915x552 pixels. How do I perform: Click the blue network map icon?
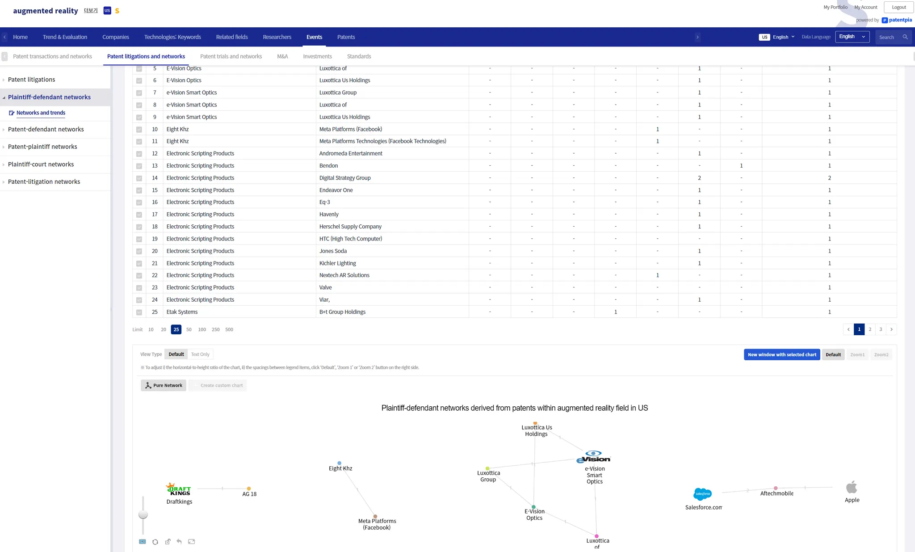[x=143, y=542]
